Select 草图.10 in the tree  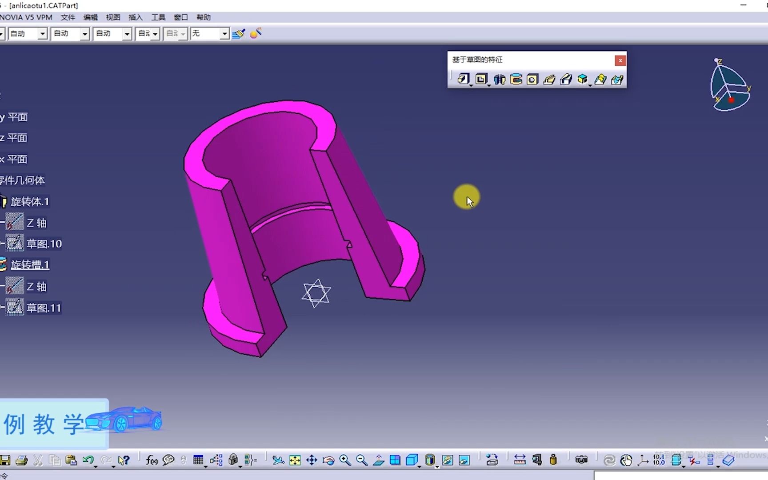click(44, 244)
